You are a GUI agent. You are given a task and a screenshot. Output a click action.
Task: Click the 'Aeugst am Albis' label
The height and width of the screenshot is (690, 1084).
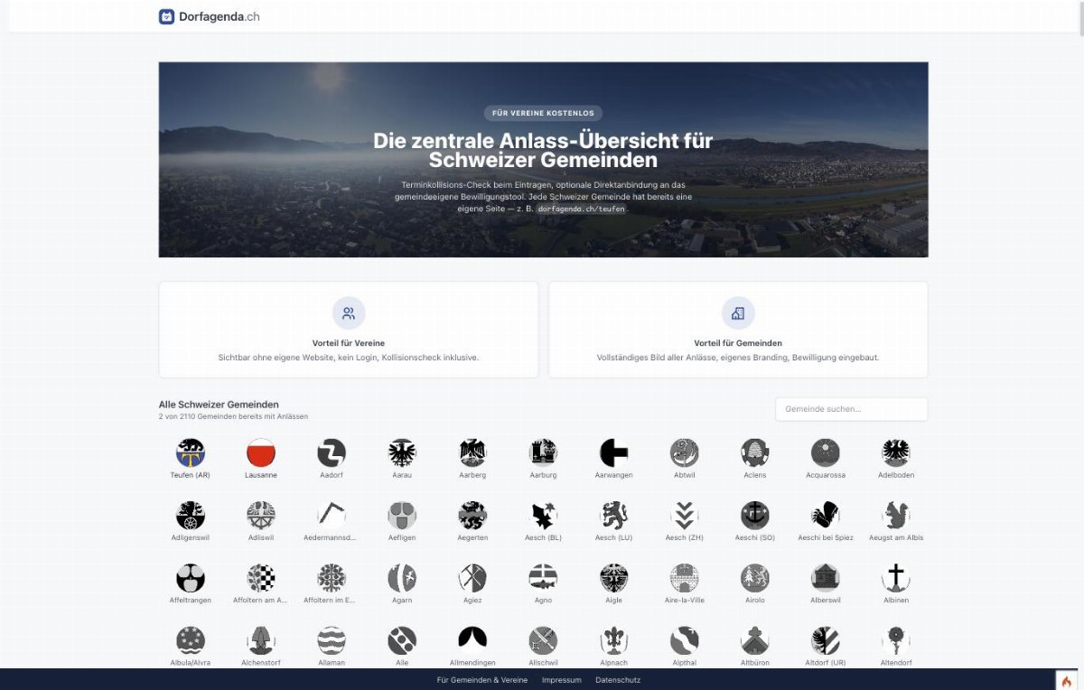[x=895, y=537]
